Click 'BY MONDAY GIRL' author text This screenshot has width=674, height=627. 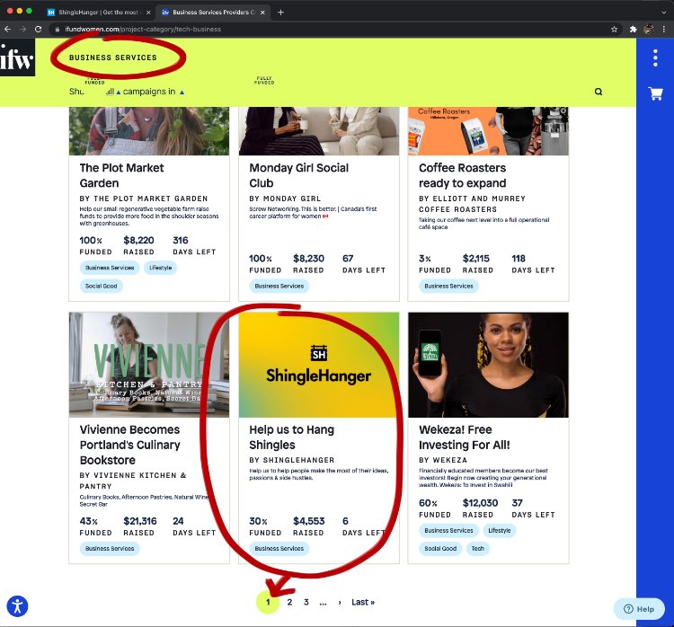285,199
